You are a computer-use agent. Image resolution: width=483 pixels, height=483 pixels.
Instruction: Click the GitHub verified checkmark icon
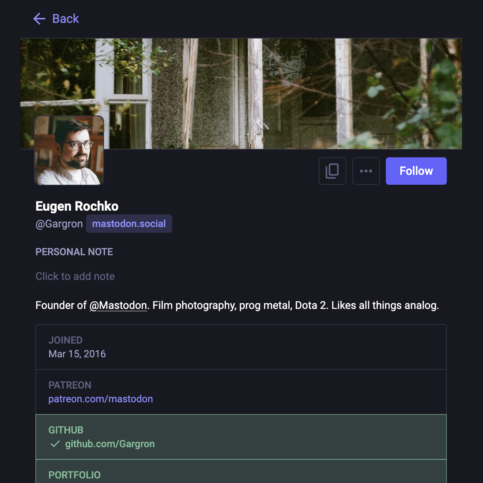55,444
